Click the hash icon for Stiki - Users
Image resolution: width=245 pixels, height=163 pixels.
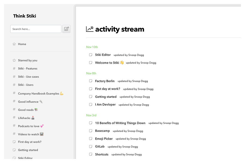14,84
